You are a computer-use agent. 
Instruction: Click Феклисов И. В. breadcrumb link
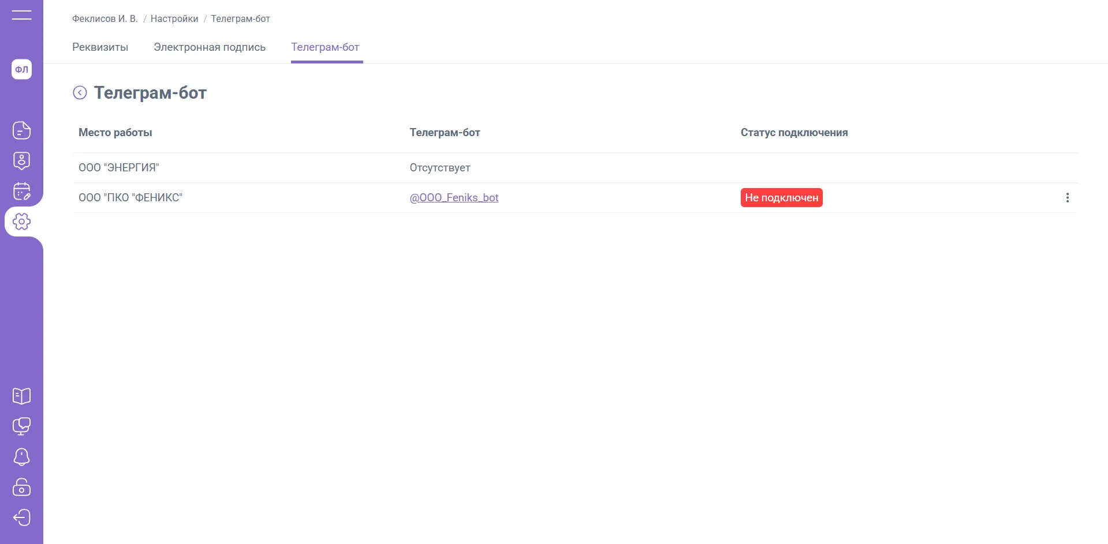tap(105, 19)
